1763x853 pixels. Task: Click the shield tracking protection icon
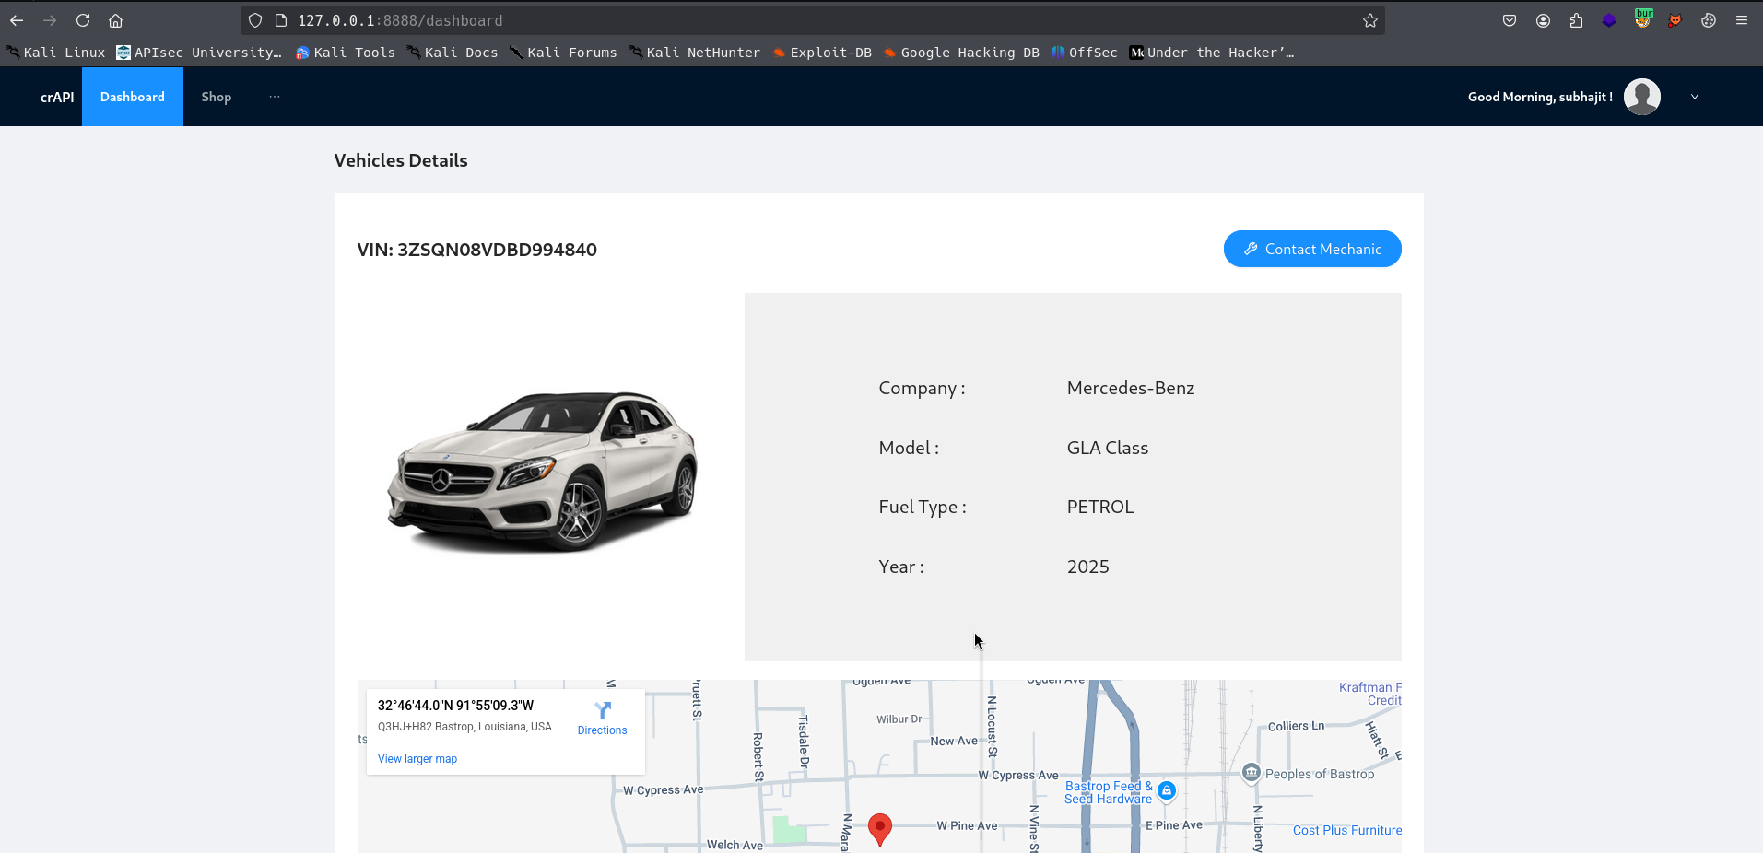pyautogui.click(x=255, y=20)
